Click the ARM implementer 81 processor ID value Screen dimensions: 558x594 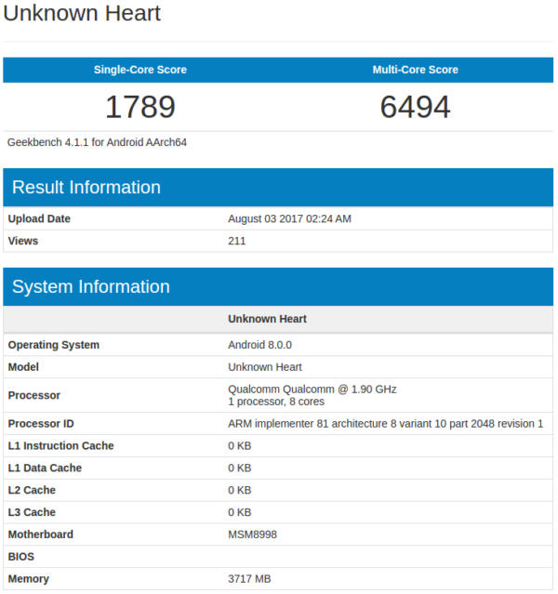385,424
